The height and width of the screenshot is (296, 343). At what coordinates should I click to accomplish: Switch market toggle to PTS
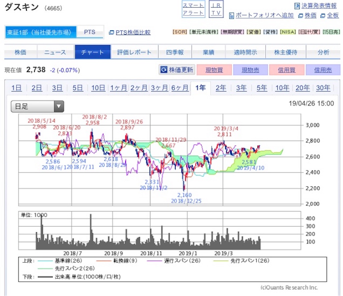click(90, 32)
